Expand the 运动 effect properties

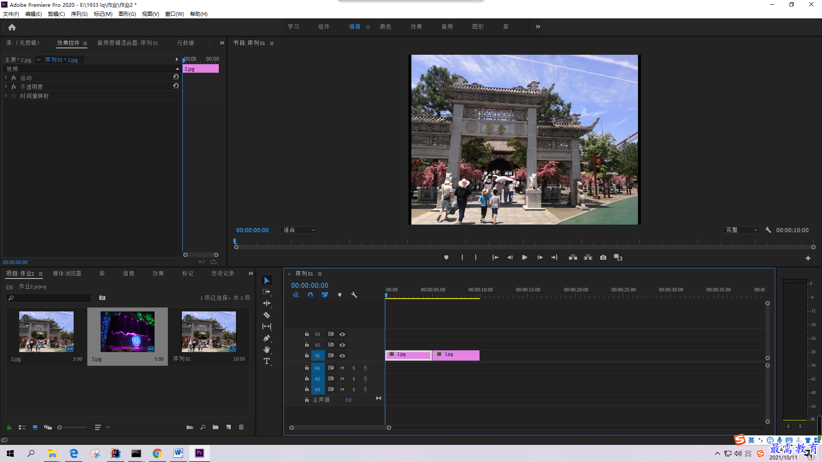point(6,78)
